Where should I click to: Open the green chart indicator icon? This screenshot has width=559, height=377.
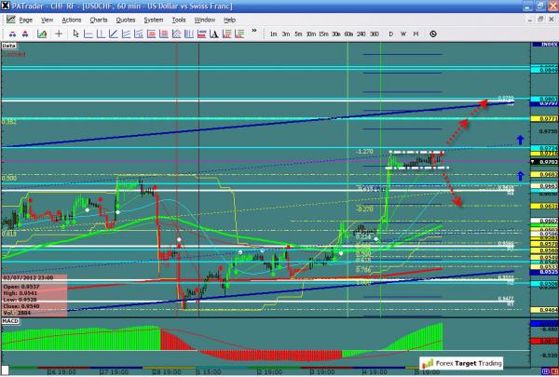point(42,34)
